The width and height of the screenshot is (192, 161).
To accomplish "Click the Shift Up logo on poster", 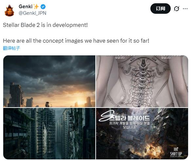I will point(176,152).
